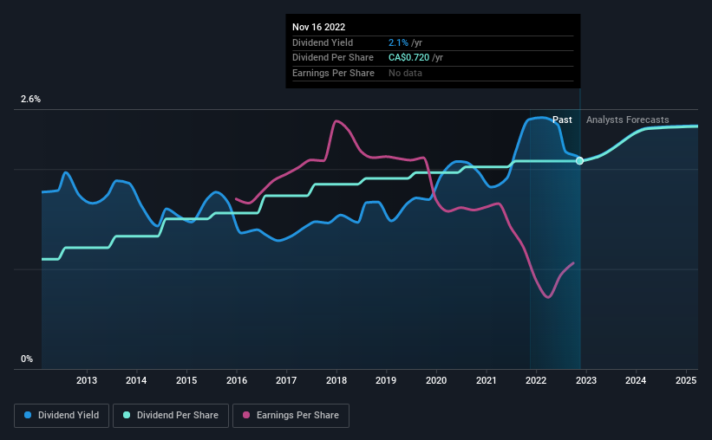Click the 2.1% dividend yield value
712x440 pixels.
pos(398,42)
